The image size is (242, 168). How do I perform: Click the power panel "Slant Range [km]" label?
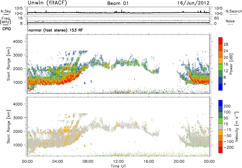[x=9, y=64]
